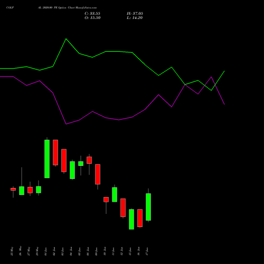Click the red candle above 16 Jun
The height and width of the screenshot is (264, 264).
point(140,218)
